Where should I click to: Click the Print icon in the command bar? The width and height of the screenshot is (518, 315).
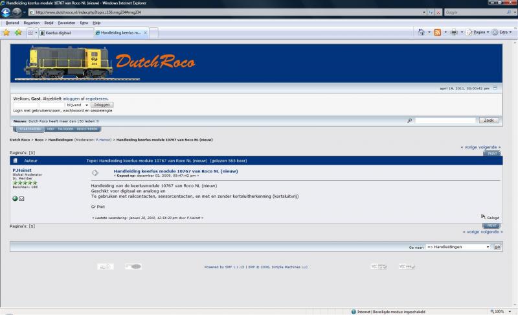point(454,32)
